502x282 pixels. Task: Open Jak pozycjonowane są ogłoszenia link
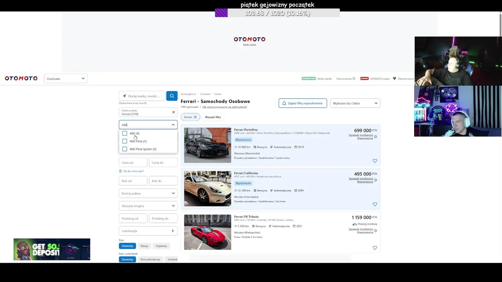[x=225, y=107]
